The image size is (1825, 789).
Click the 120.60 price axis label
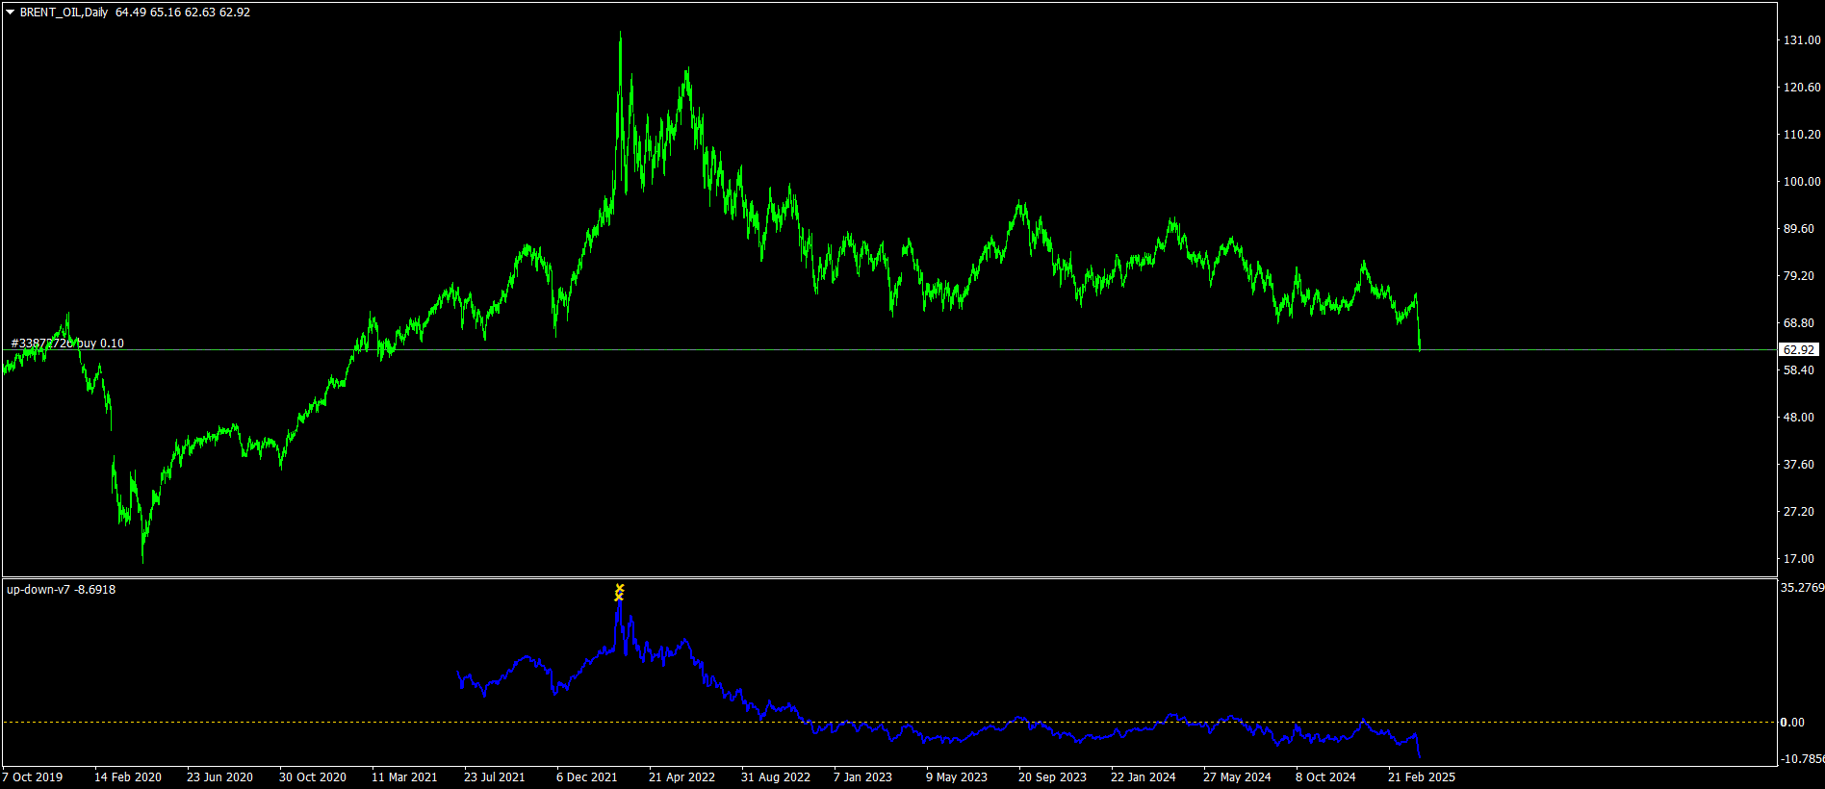[x=1802, y=88]
